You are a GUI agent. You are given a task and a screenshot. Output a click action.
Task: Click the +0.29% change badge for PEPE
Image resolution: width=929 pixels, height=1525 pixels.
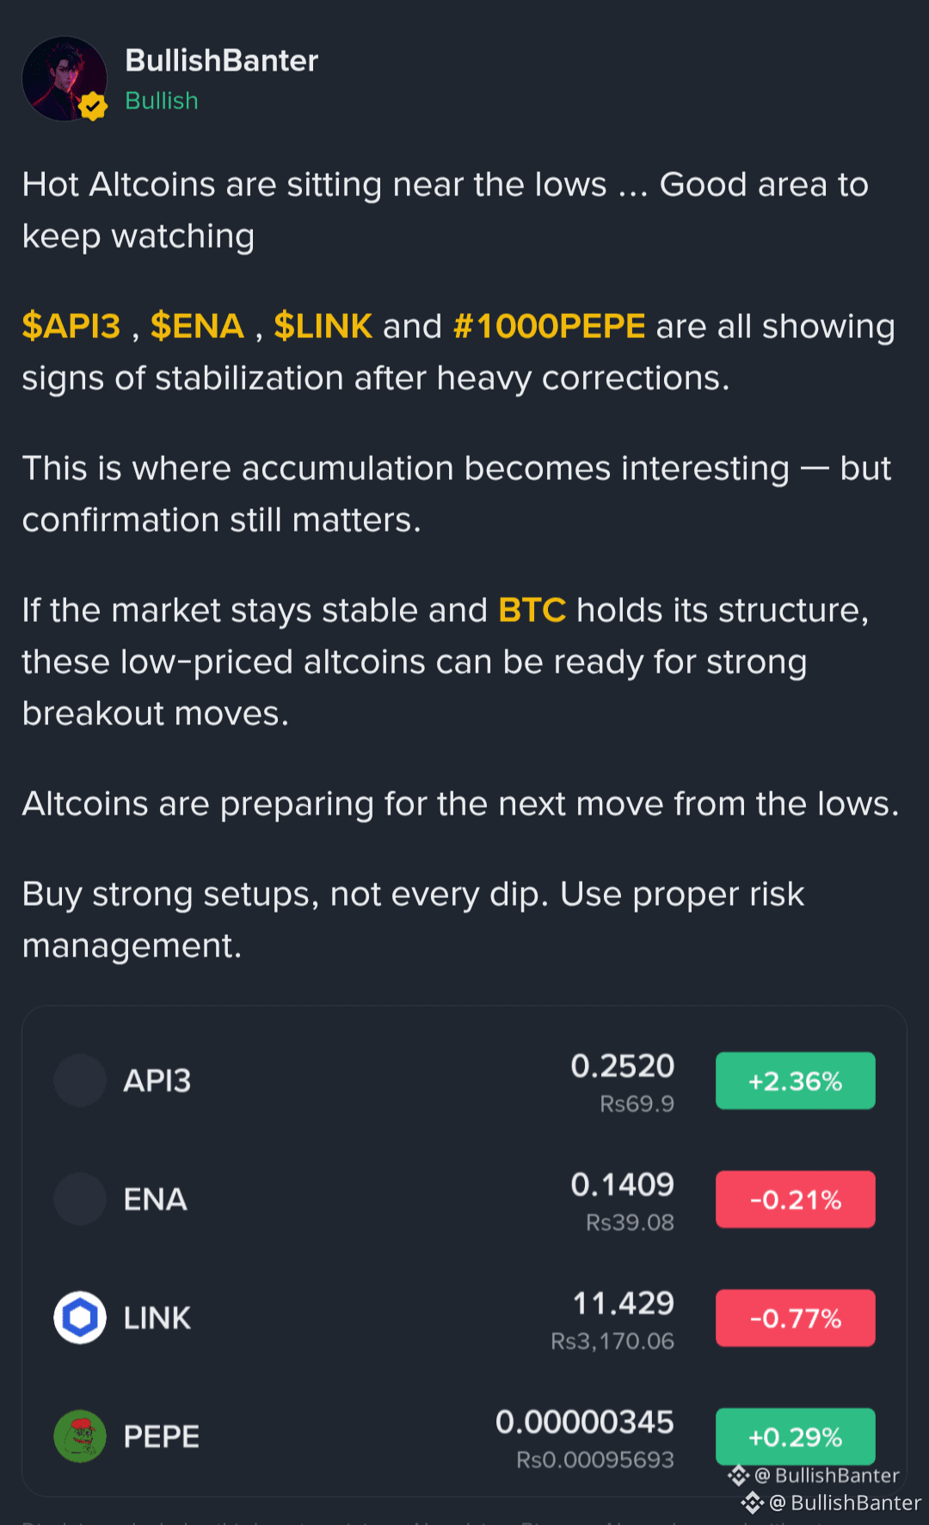796,1437
